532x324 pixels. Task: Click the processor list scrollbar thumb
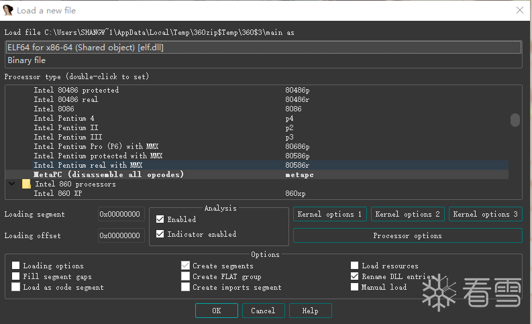(515, 120)
